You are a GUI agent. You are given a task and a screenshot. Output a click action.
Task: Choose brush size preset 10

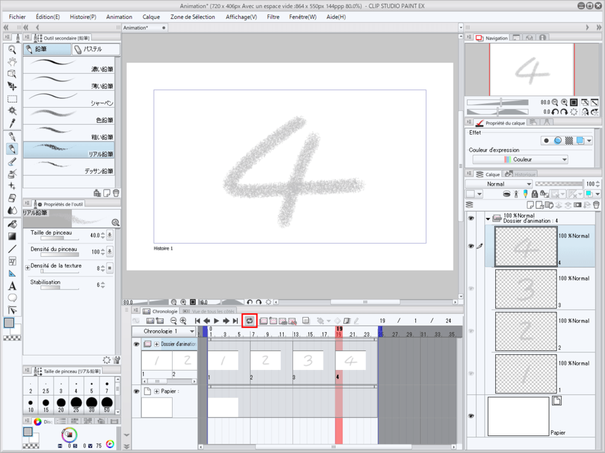[x=30, y=405]
